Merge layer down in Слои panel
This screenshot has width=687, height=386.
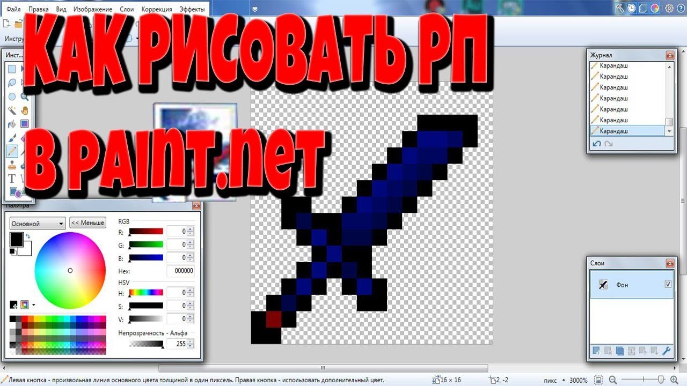click(x=631, y=351)
